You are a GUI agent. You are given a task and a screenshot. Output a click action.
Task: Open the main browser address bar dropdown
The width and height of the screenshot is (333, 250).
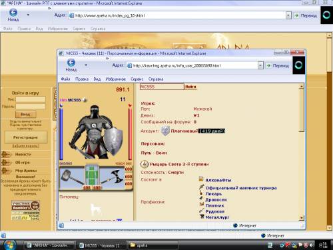tap(288, 15)
